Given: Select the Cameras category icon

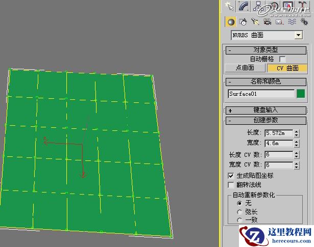Looking at the screenshot, I should [x=268, y=22].
